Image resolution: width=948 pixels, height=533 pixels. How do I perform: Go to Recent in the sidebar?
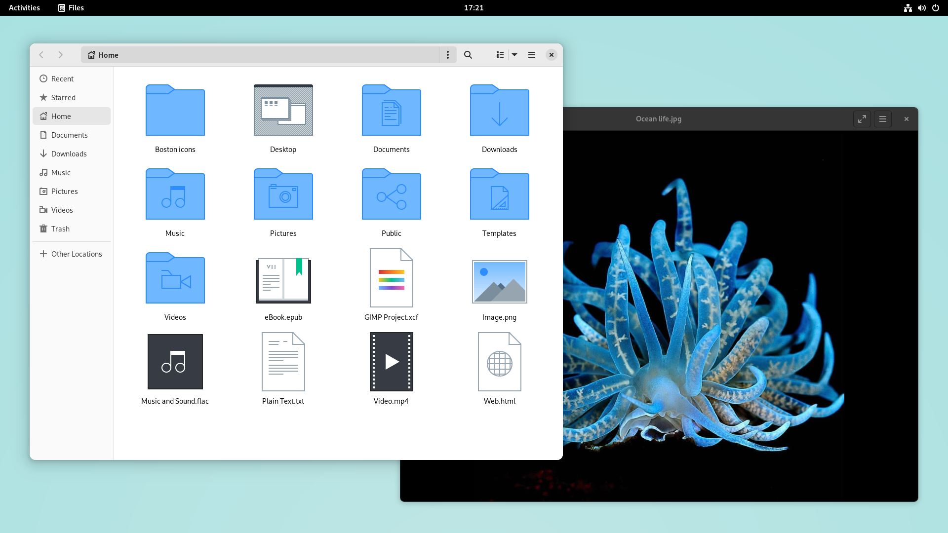click(62, 79)
